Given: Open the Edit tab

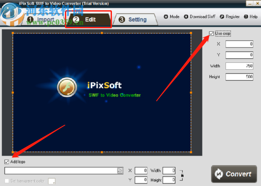Looking at the screenshot, I should (88, 20).
